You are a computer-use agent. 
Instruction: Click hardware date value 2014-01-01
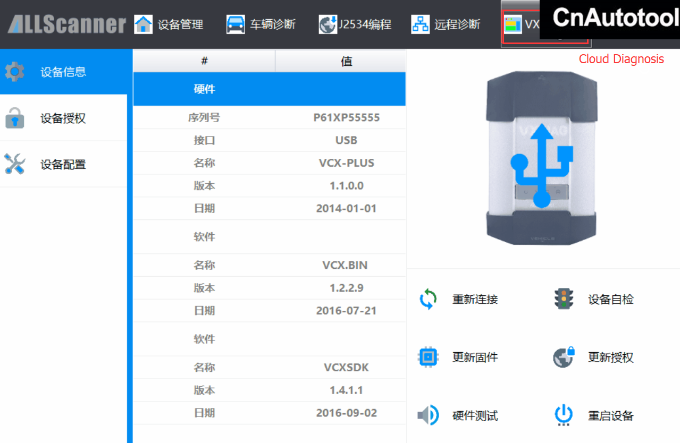[347, 208]
